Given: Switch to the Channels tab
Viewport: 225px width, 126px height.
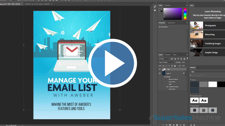Looking at the screenshot, I should pyautogui.click(x=168, y=54).
